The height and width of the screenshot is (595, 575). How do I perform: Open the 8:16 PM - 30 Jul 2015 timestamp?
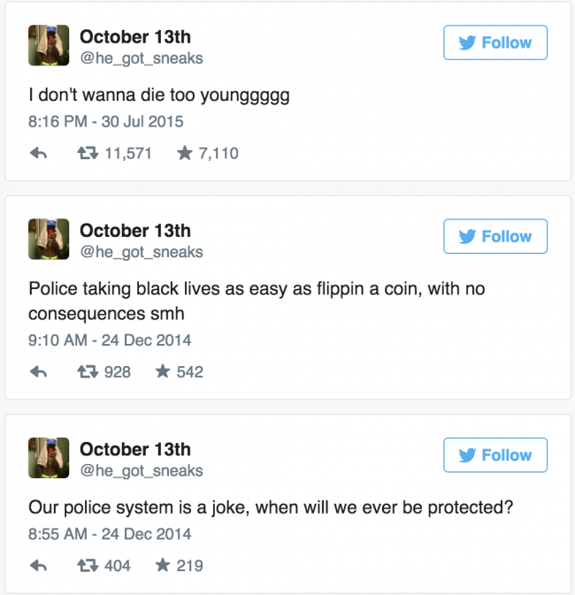pos(105,121)
